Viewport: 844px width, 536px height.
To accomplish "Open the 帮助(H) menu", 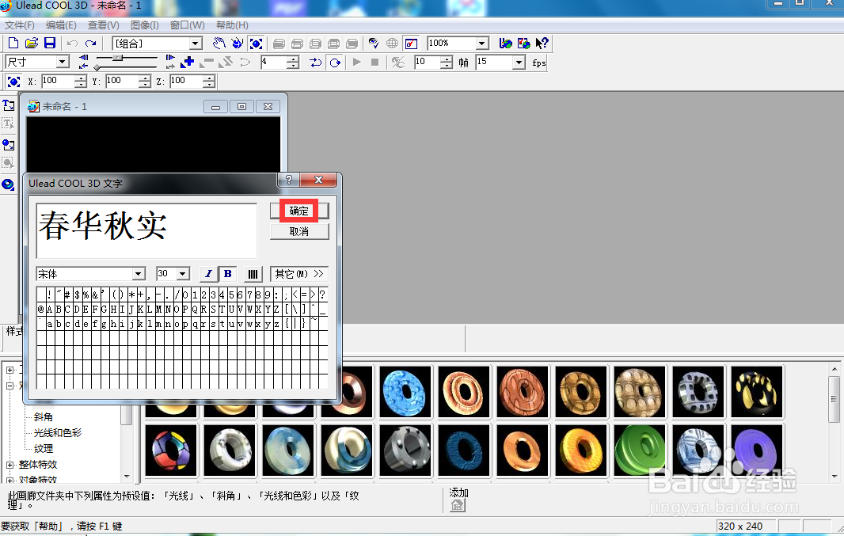I will tap(232, 25).
